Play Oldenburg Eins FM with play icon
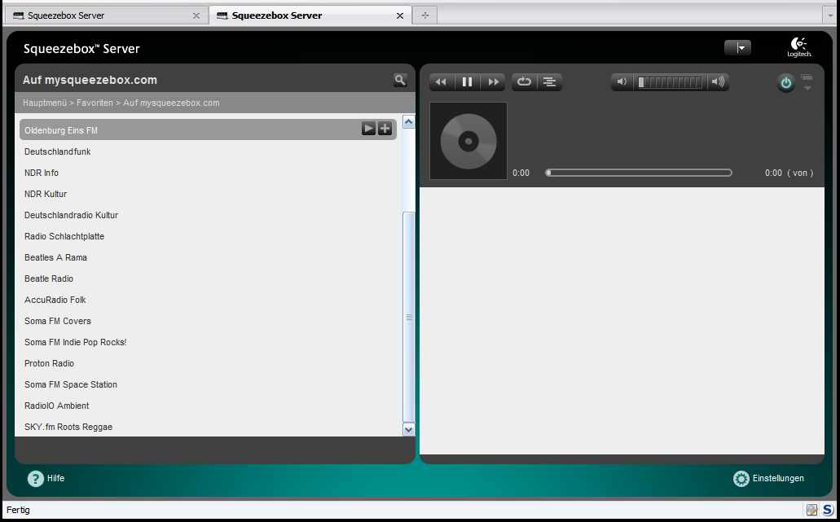840x522 pixels. click(368, 129)
